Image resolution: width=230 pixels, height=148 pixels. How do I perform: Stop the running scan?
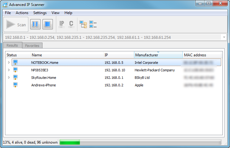coord(48,24)
